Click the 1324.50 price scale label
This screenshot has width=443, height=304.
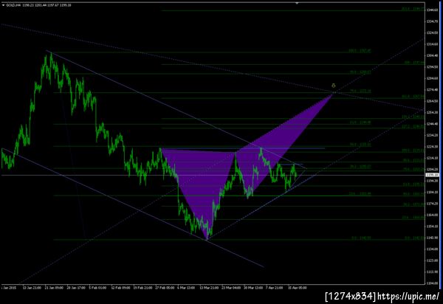(432, 32)
